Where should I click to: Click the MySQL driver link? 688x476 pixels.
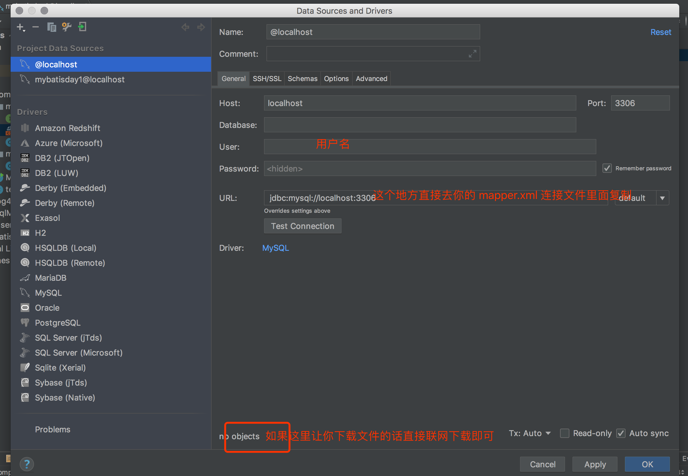click(275, 248)
